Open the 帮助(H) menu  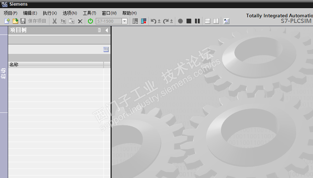pyautogui.click(x=129, y=13)
